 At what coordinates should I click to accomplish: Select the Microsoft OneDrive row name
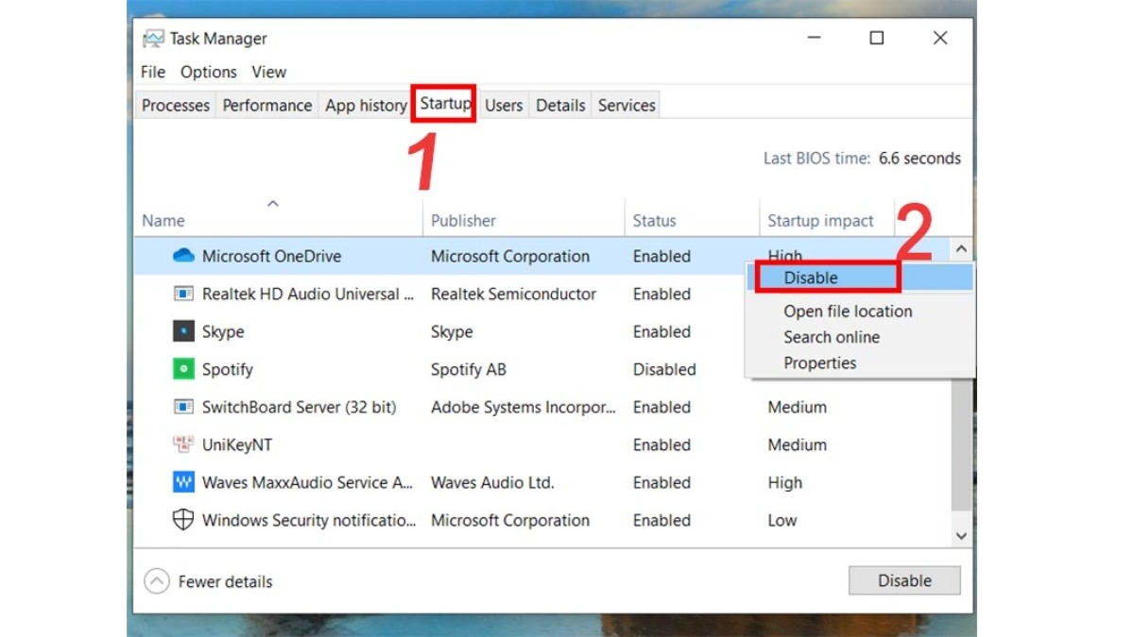pos(271,256)
